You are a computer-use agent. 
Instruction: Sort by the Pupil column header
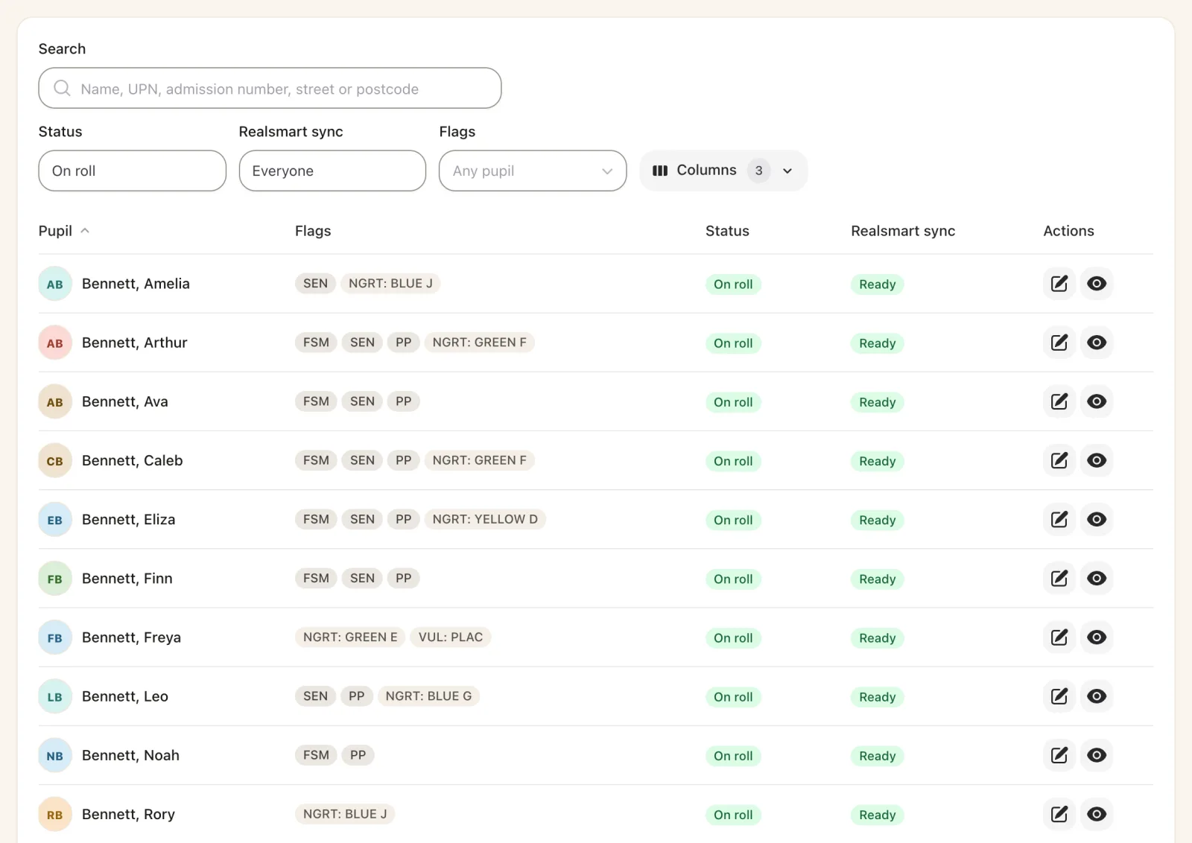[x=64, y=231]
